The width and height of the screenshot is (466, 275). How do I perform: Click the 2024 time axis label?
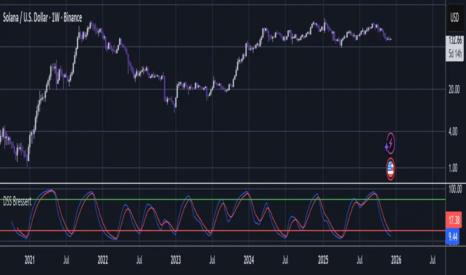(249, 260)
